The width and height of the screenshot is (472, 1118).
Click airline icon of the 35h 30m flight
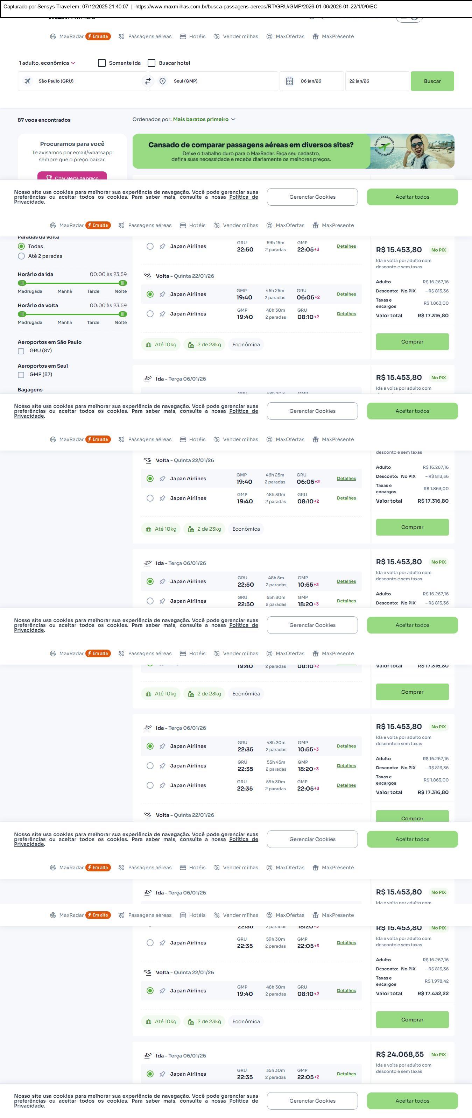162,1074
